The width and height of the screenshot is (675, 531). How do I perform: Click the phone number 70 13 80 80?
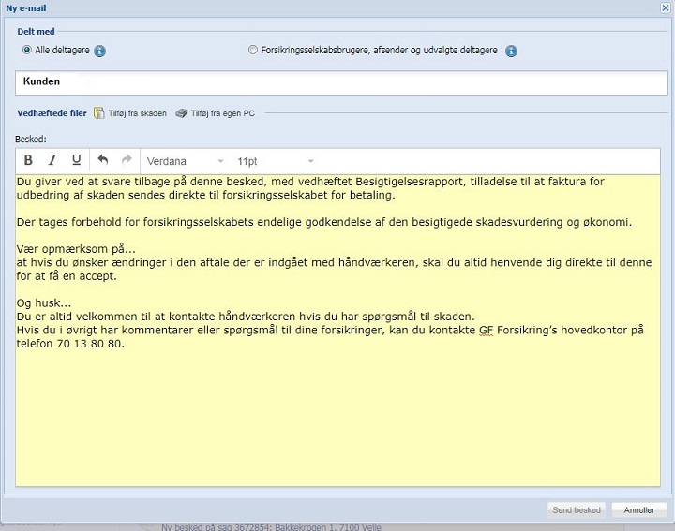tap(89, 344)
